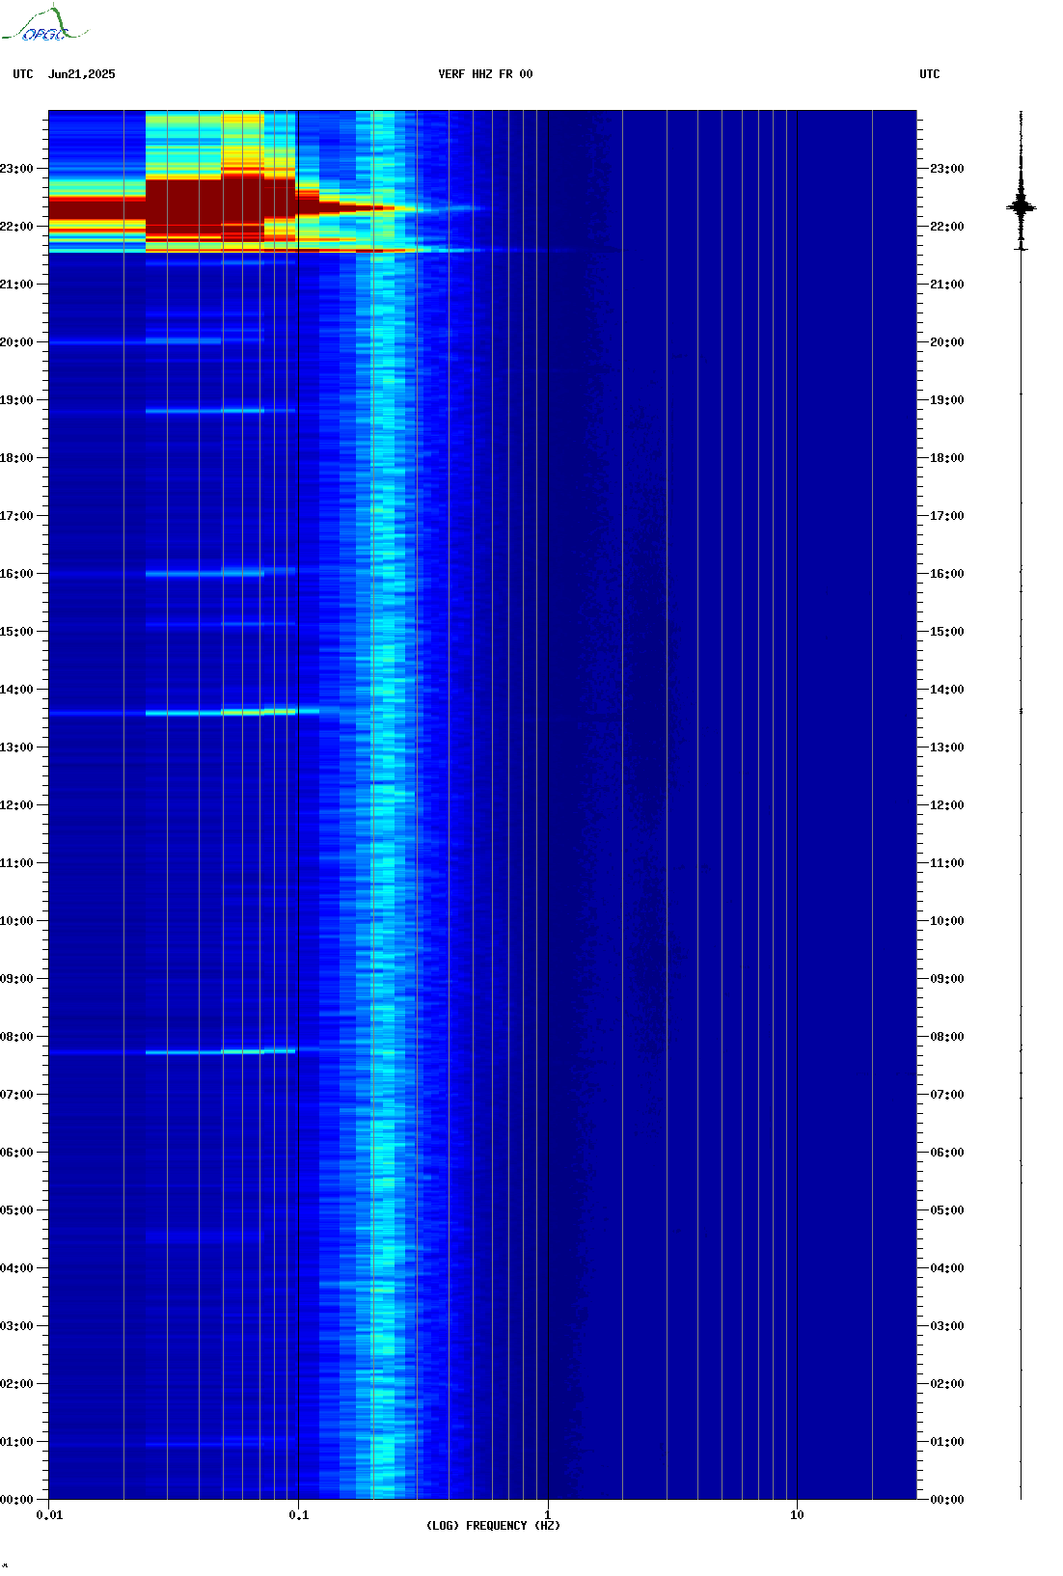The width and height of the screenshot is (1063, 1576).
Task: Click the 09:00 label on the right time axis
Action: [x=946, y=979]
